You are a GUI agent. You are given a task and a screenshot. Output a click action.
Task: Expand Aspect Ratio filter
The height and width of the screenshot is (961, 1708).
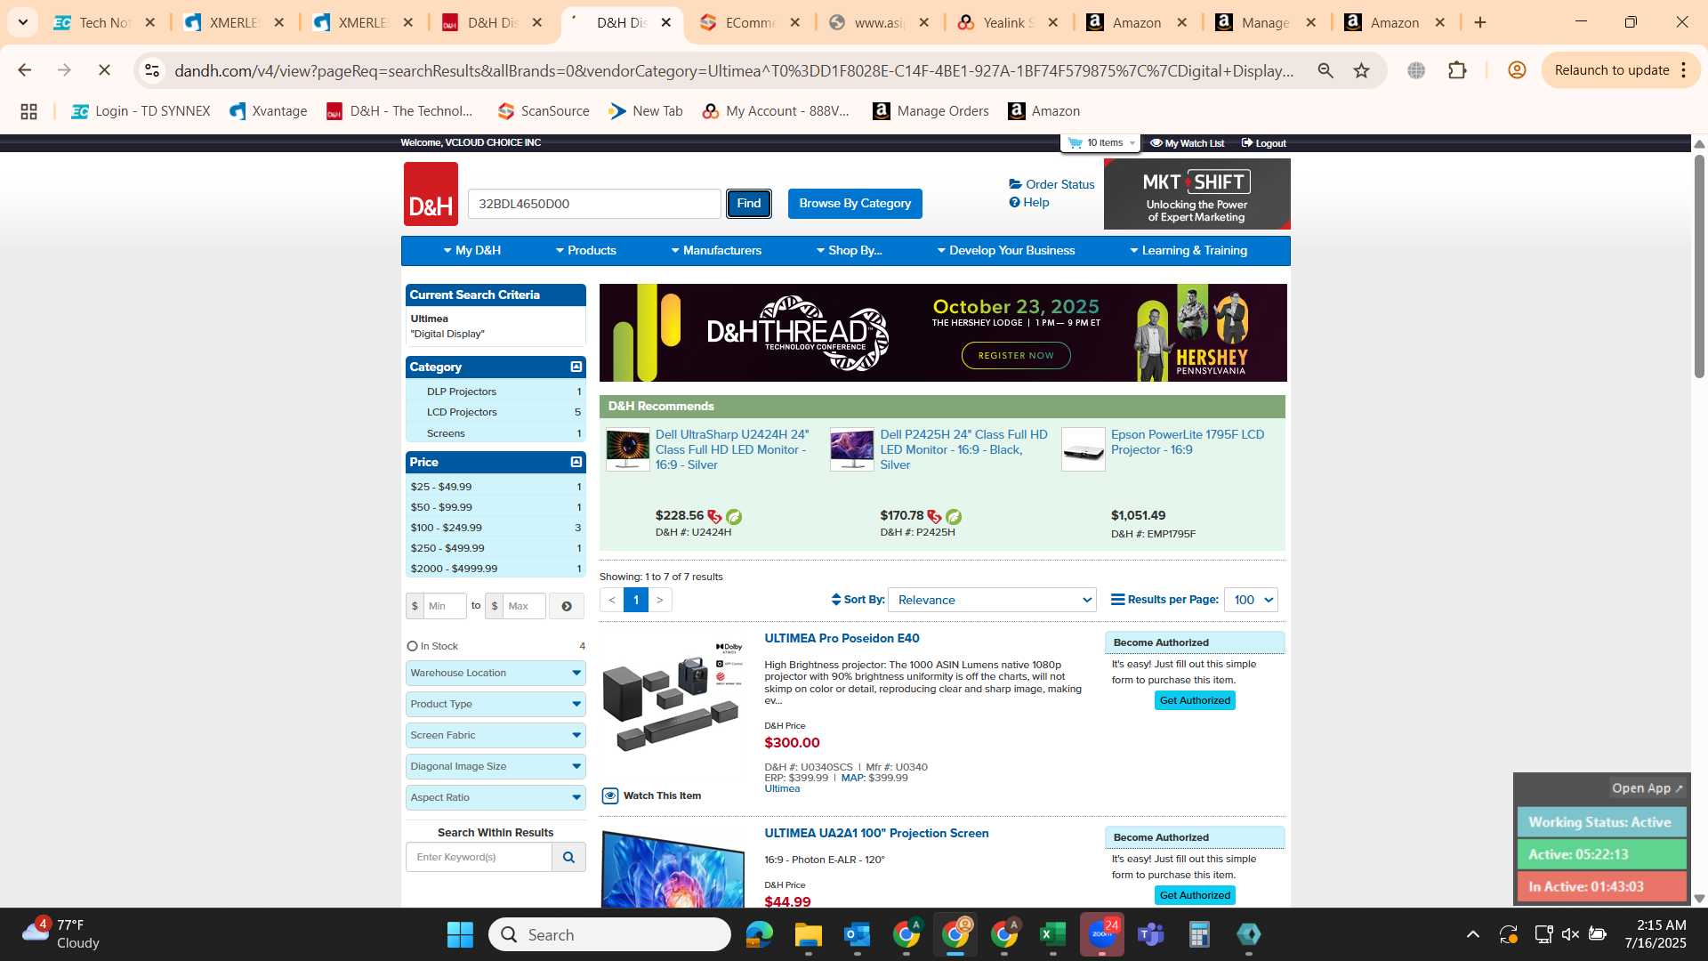pos(495,797)
